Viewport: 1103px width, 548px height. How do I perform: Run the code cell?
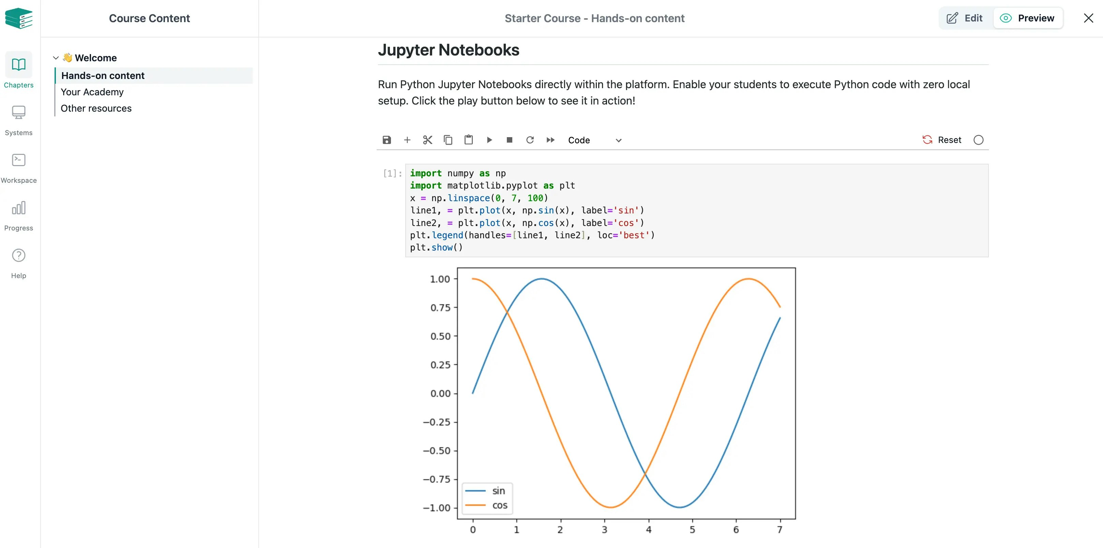(x=489, y=140)
